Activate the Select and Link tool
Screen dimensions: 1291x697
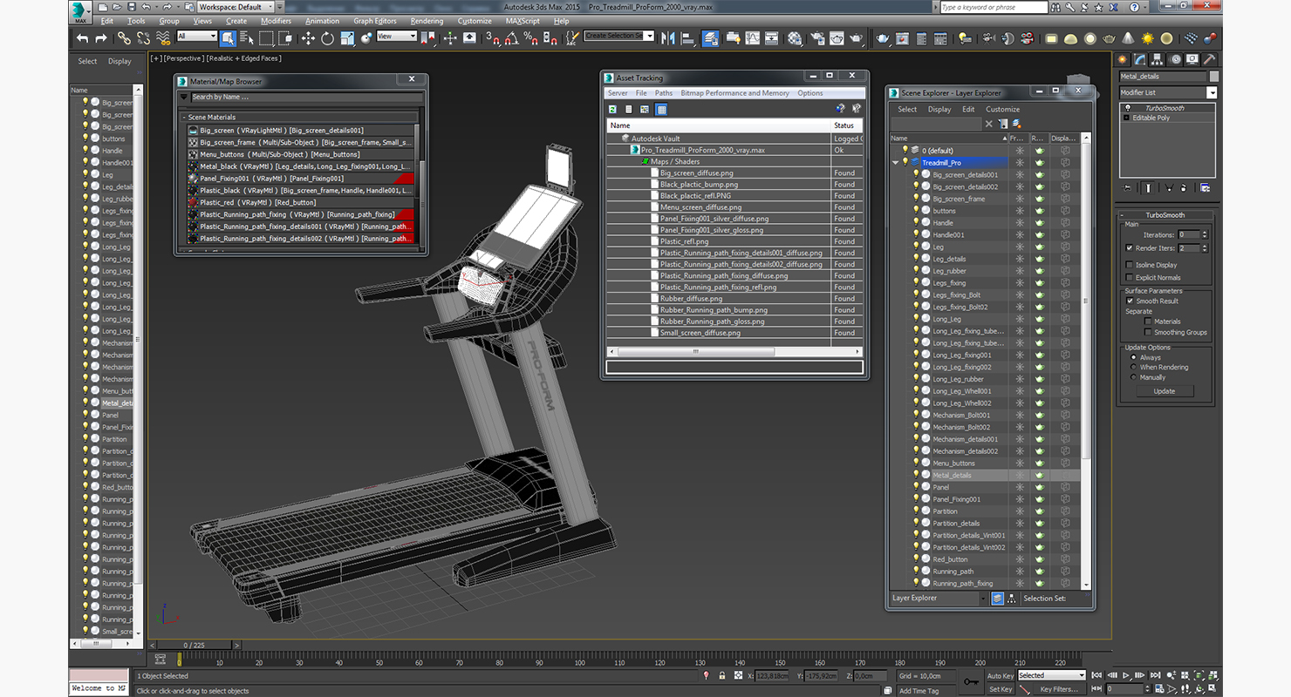tap(124, 38)
